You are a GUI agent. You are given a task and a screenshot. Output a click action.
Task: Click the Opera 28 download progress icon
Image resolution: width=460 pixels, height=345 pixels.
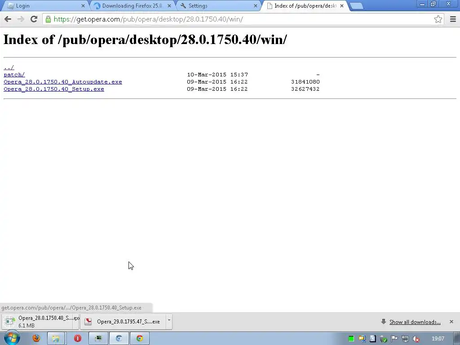pyautogui.click(x=9, y=322)
